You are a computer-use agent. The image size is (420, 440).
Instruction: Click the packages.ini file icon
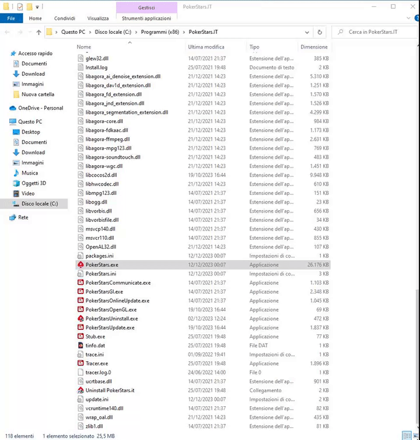coord(80,256)
